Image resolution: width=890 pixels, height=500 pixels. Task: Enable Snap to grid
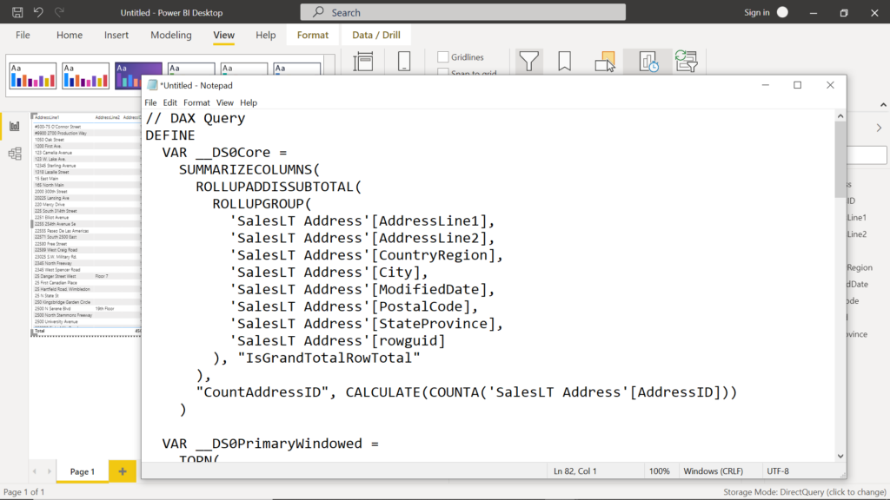[x=442, y=73]
